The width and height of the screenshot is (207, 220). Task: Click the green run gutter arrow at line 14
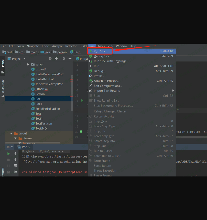(82, 100)
